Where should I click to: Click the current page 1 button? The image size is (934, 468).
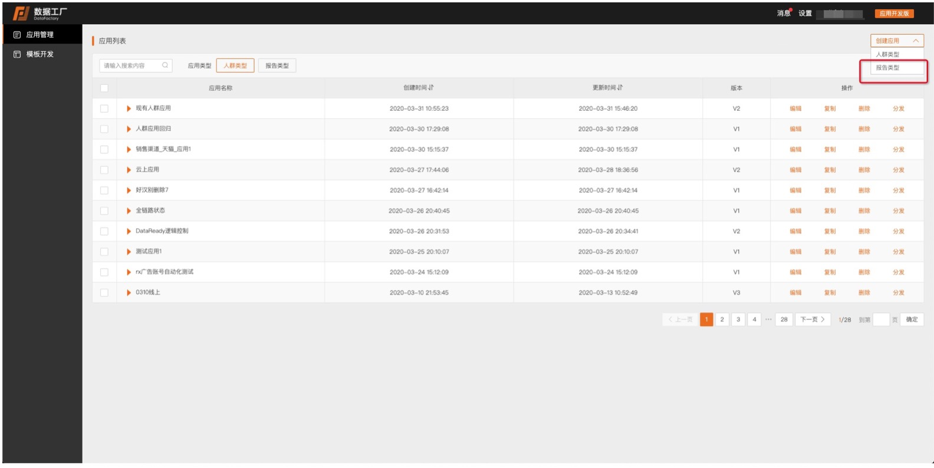pos(706,319)
